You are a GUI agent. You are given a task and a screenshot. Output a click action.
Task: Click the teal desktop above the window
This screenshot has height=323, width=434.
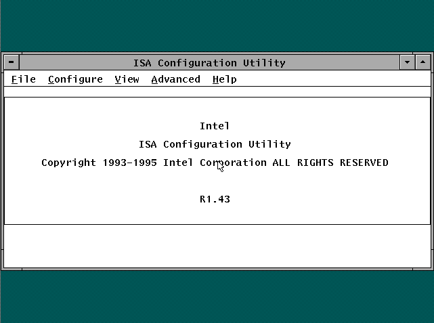click(x=217, y=26)
